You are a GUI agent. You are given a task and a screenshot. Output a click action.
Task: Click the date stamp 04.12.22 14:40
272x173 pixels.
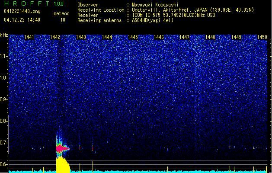click(x=22, y=20)
